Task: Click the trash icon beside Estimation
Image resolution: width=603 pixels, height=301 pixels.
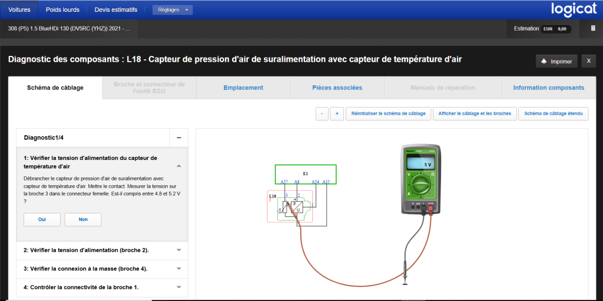Action: click(x=593, y=28)
